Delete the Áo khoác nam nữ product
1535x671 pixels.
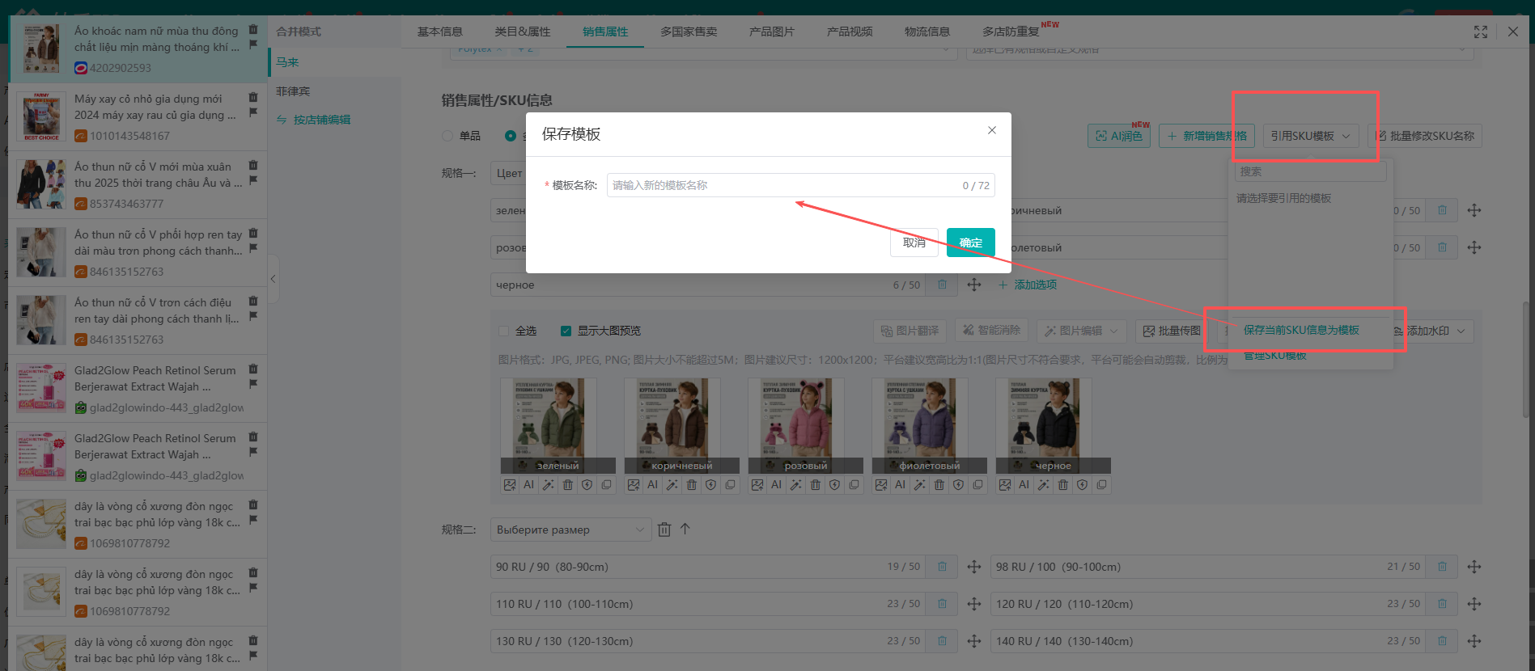pos(253,29)
